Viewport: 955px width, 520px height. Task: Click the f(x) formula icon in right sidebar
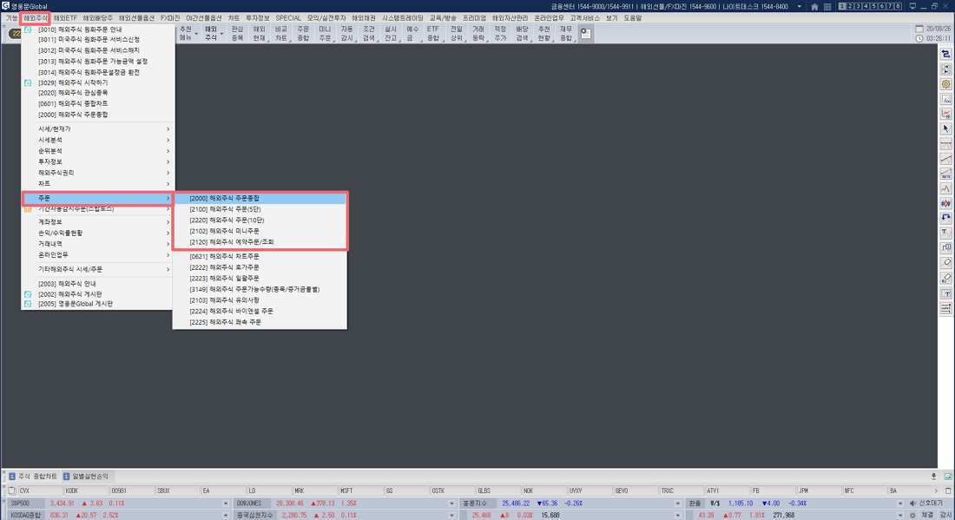945,99
